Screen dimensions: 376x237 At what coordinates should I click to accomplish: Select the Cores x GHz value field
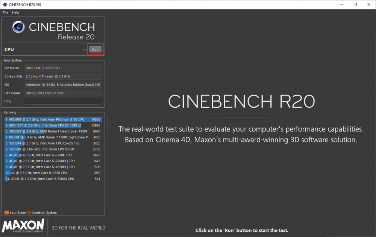click(x=63, y=76)
